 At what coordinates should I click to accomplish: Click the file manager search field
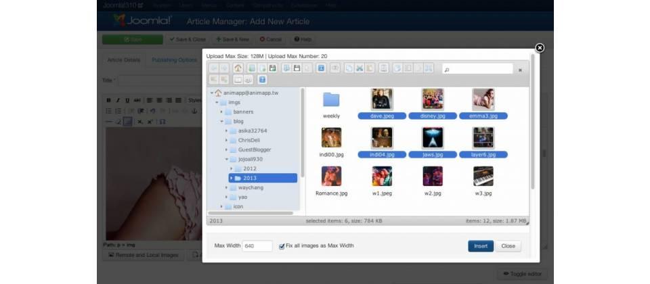477,69
